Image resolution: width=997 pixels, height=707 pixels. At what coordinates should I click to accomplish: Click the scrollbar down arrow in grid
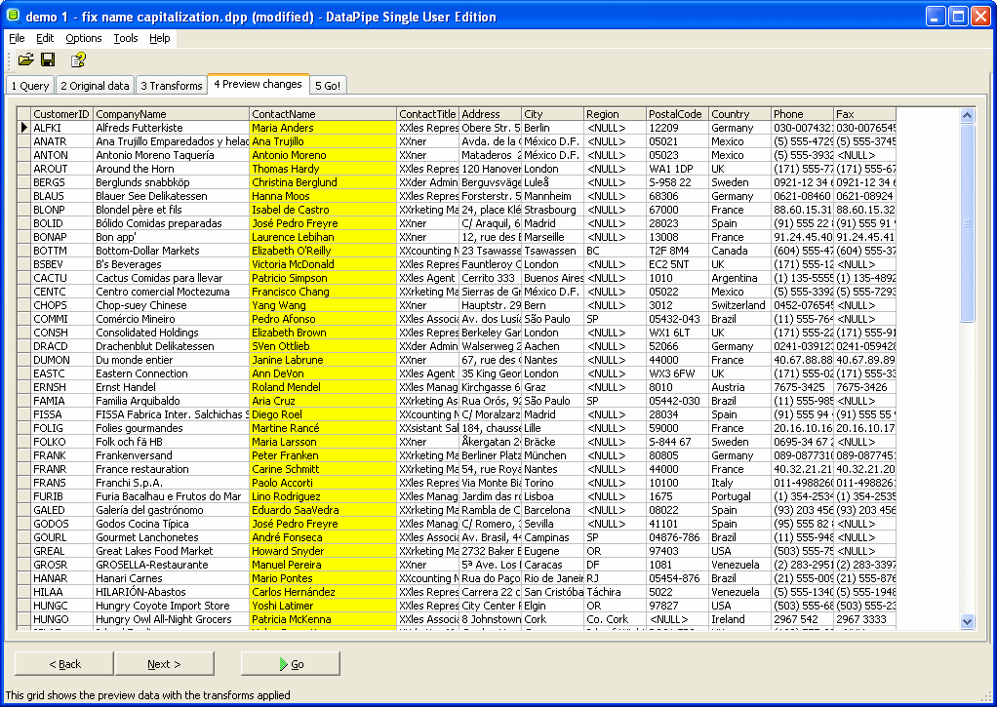tap(967, 621)
